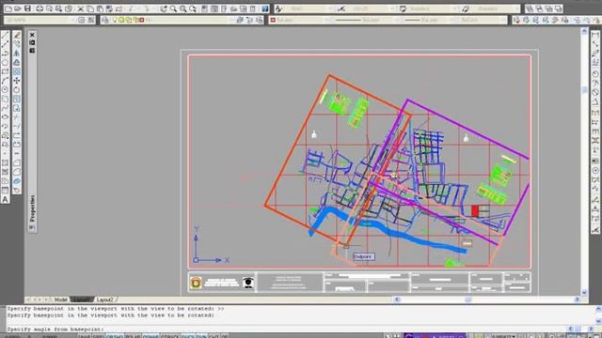Click the Save icon in Standard toolbar
Viewport: 602px width, 338px height.
tap(27, 8)
